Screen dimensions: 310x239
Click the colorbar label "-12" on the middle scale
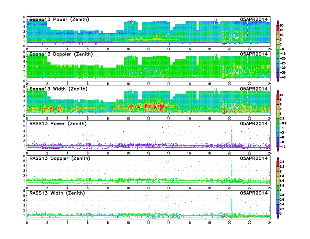283,147
